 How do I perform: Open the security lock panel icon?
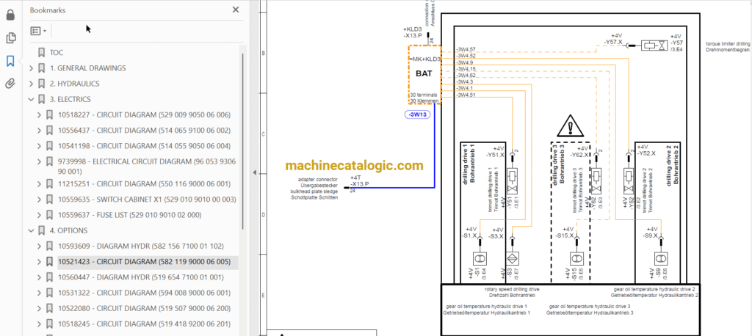10,15
